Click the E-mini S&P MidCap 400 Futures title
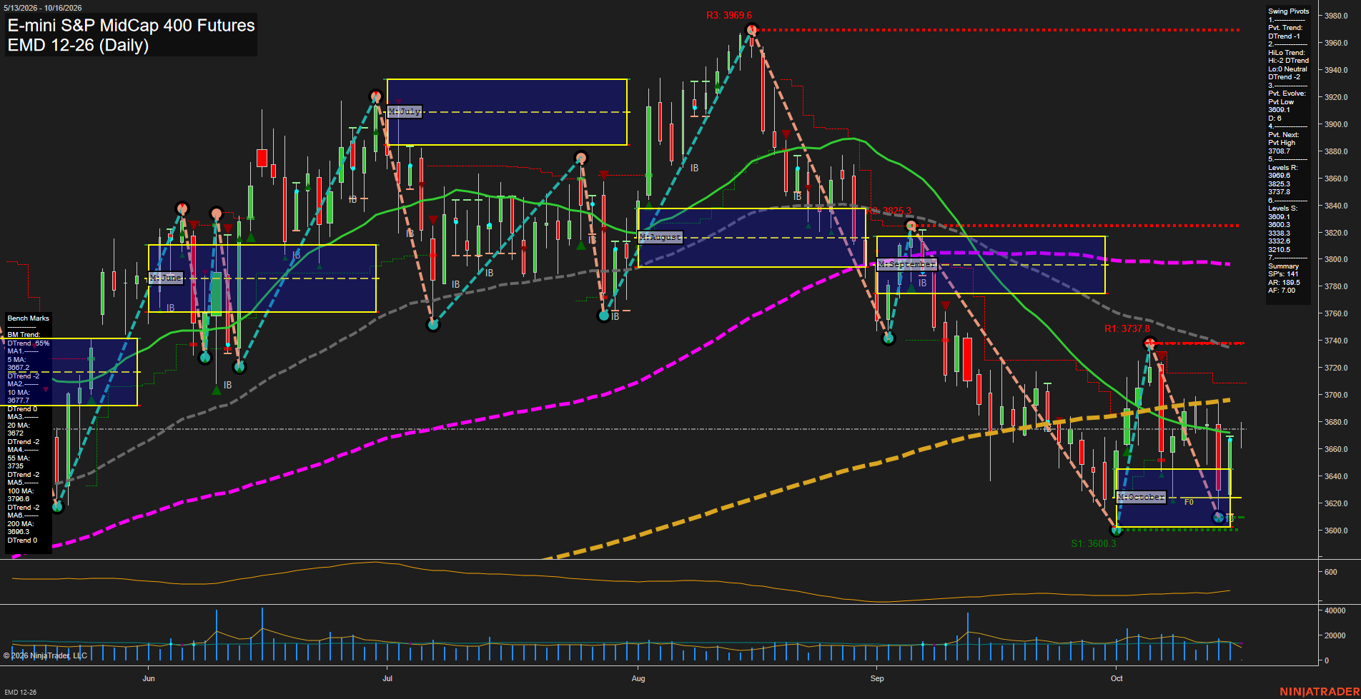This screenshot has width=1361, height=699. [x=132, y=26]
